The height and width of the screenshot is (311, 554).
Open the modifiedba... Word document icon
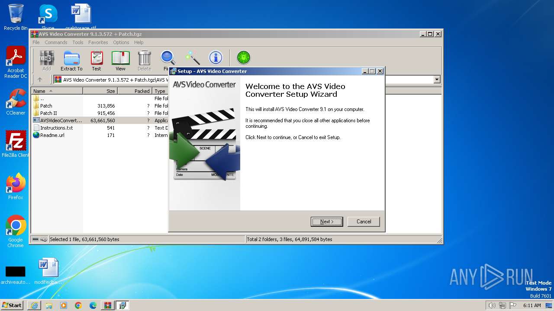coord(48,271)
